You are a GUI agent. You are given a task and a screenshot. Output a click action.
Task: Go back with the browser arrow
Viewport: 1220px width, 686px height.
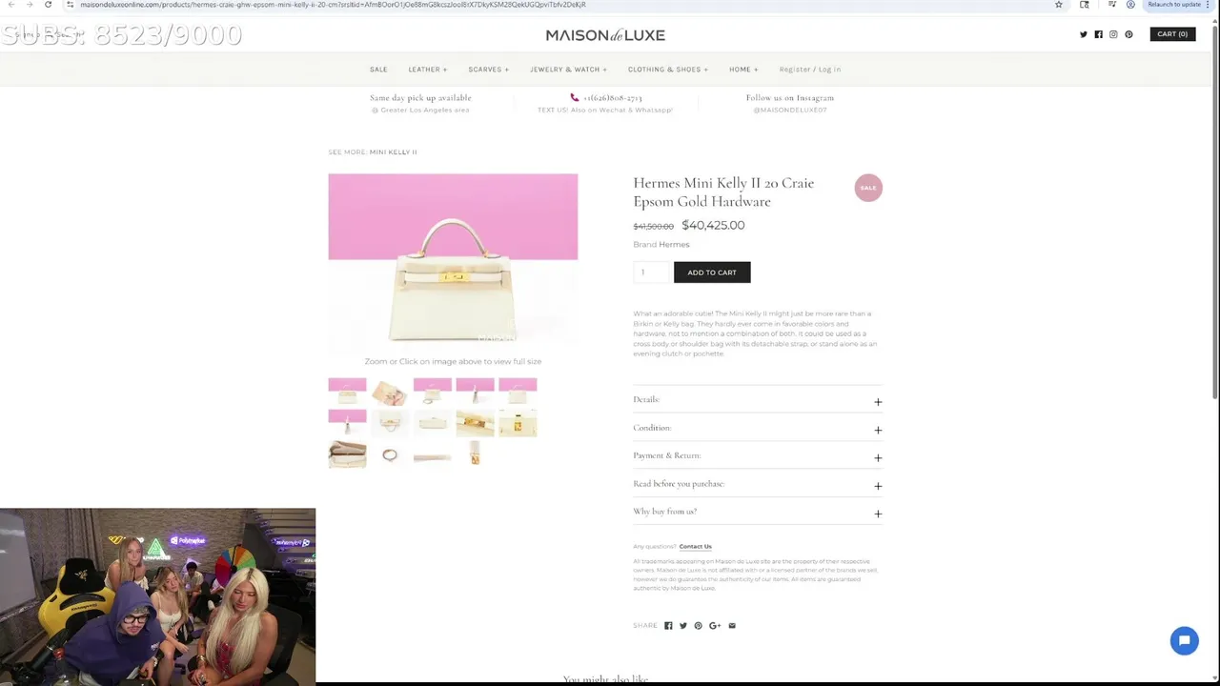click(10, 5)
